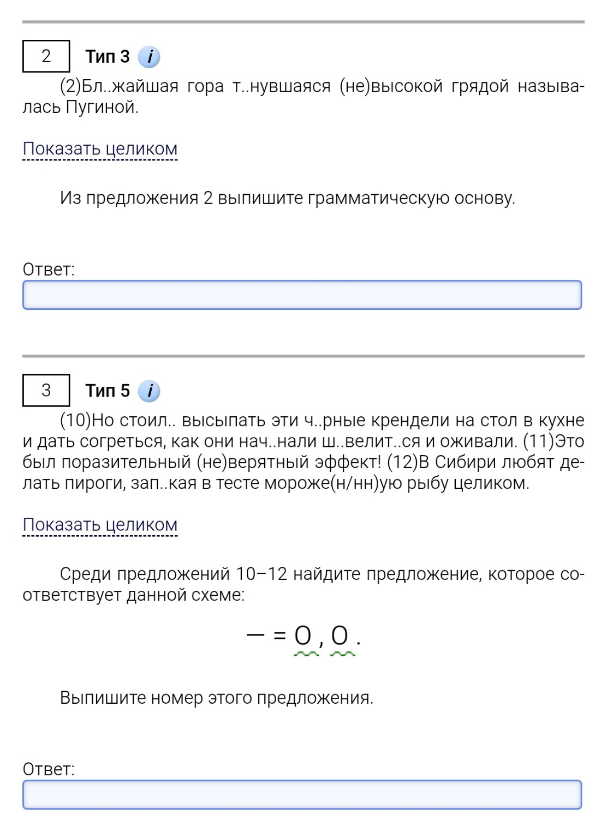Click the wavy-underlined O symbol in schema
The width and height of the screenshot is (607, 838).
pos(301,638)
